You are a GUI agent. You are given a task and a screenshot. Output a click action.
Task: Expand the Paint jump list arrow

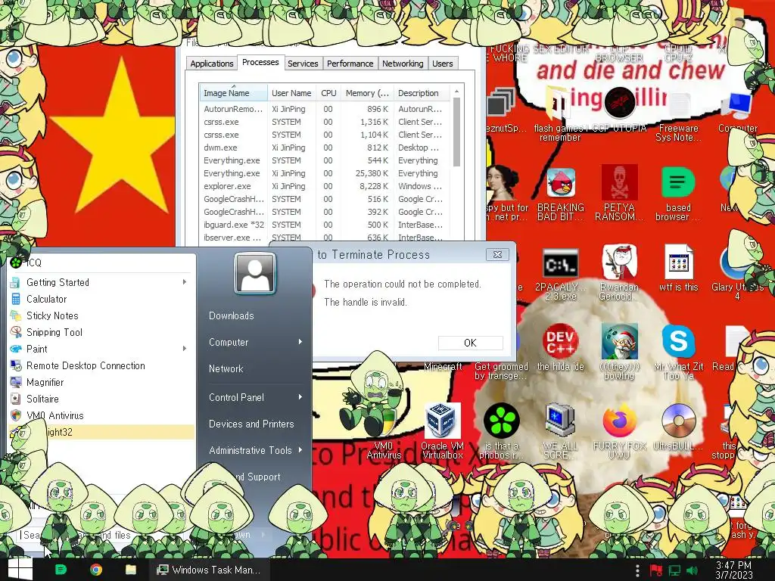185,348
